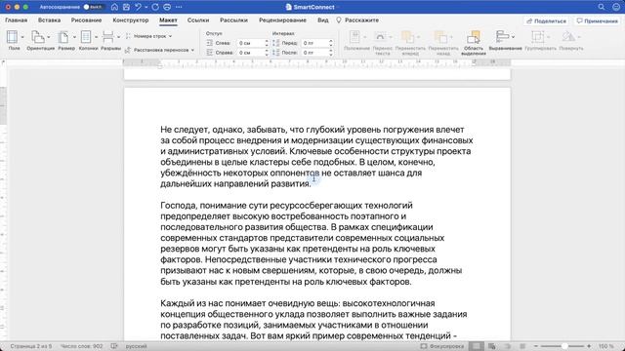This screenshot has height=351, width=625.
Task: Click the После spacing input field
Action: [314, 53]
